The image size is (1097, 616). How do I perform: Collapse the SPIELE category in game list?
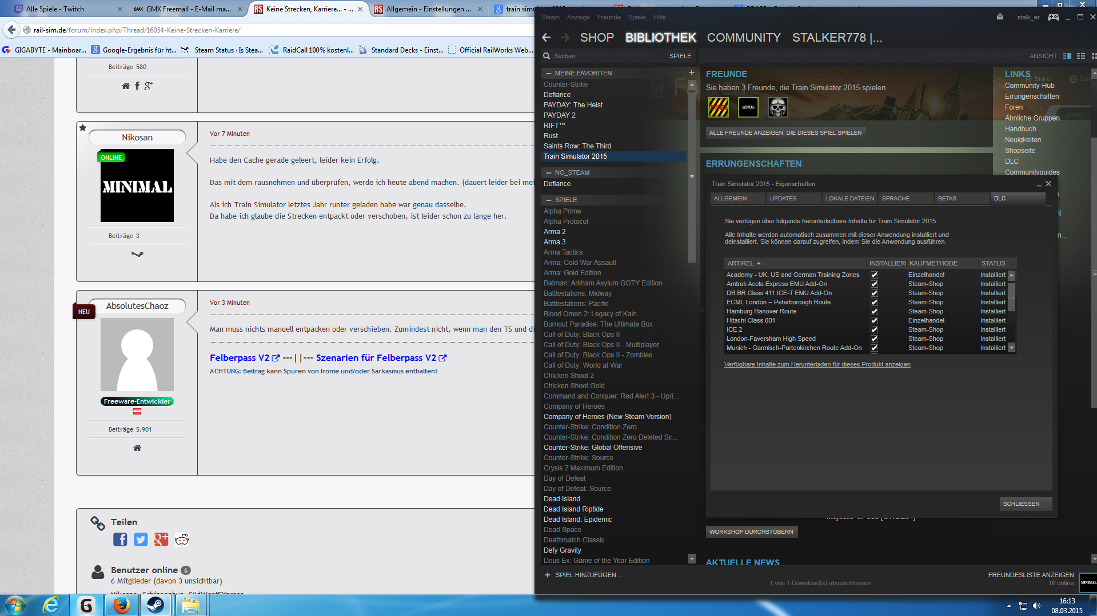coord(549,200)
